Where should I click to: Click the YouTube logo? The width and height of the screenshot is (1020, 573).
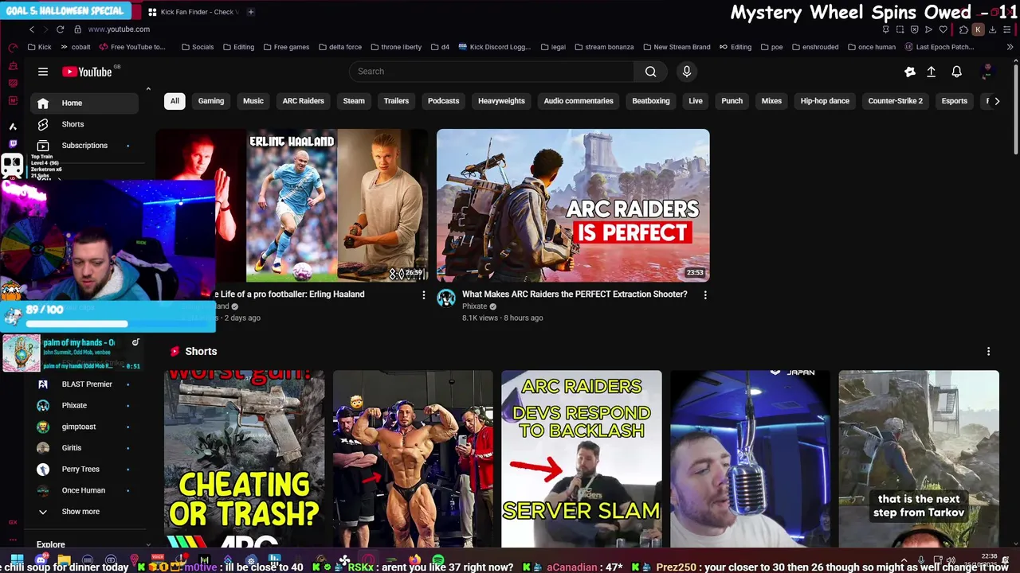(88, 72)
